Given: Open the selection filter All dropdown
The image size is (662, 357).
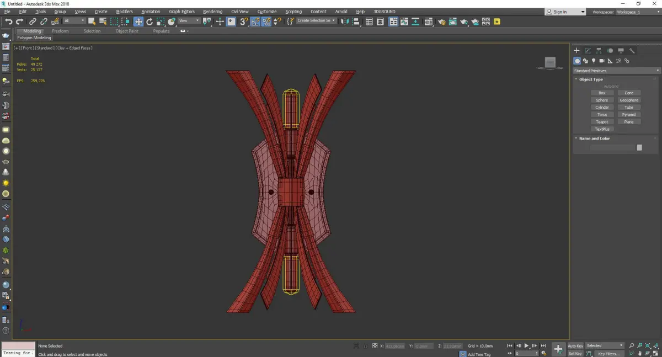Looking at the screenshot, I should [x=74, y=21].
